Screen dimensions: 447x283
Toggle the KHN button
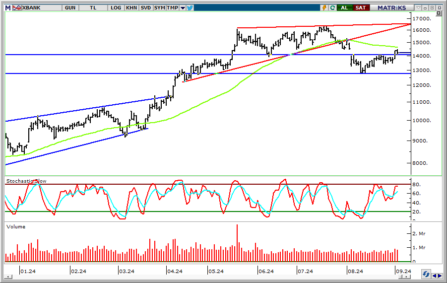point(131,8)
